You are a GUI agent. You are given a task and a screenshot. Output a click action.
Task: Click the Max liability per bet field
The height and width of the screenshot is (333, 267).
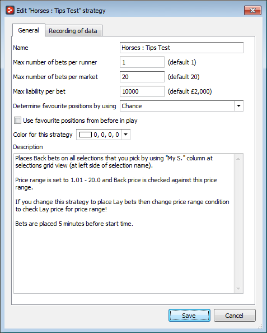point(142,91)
